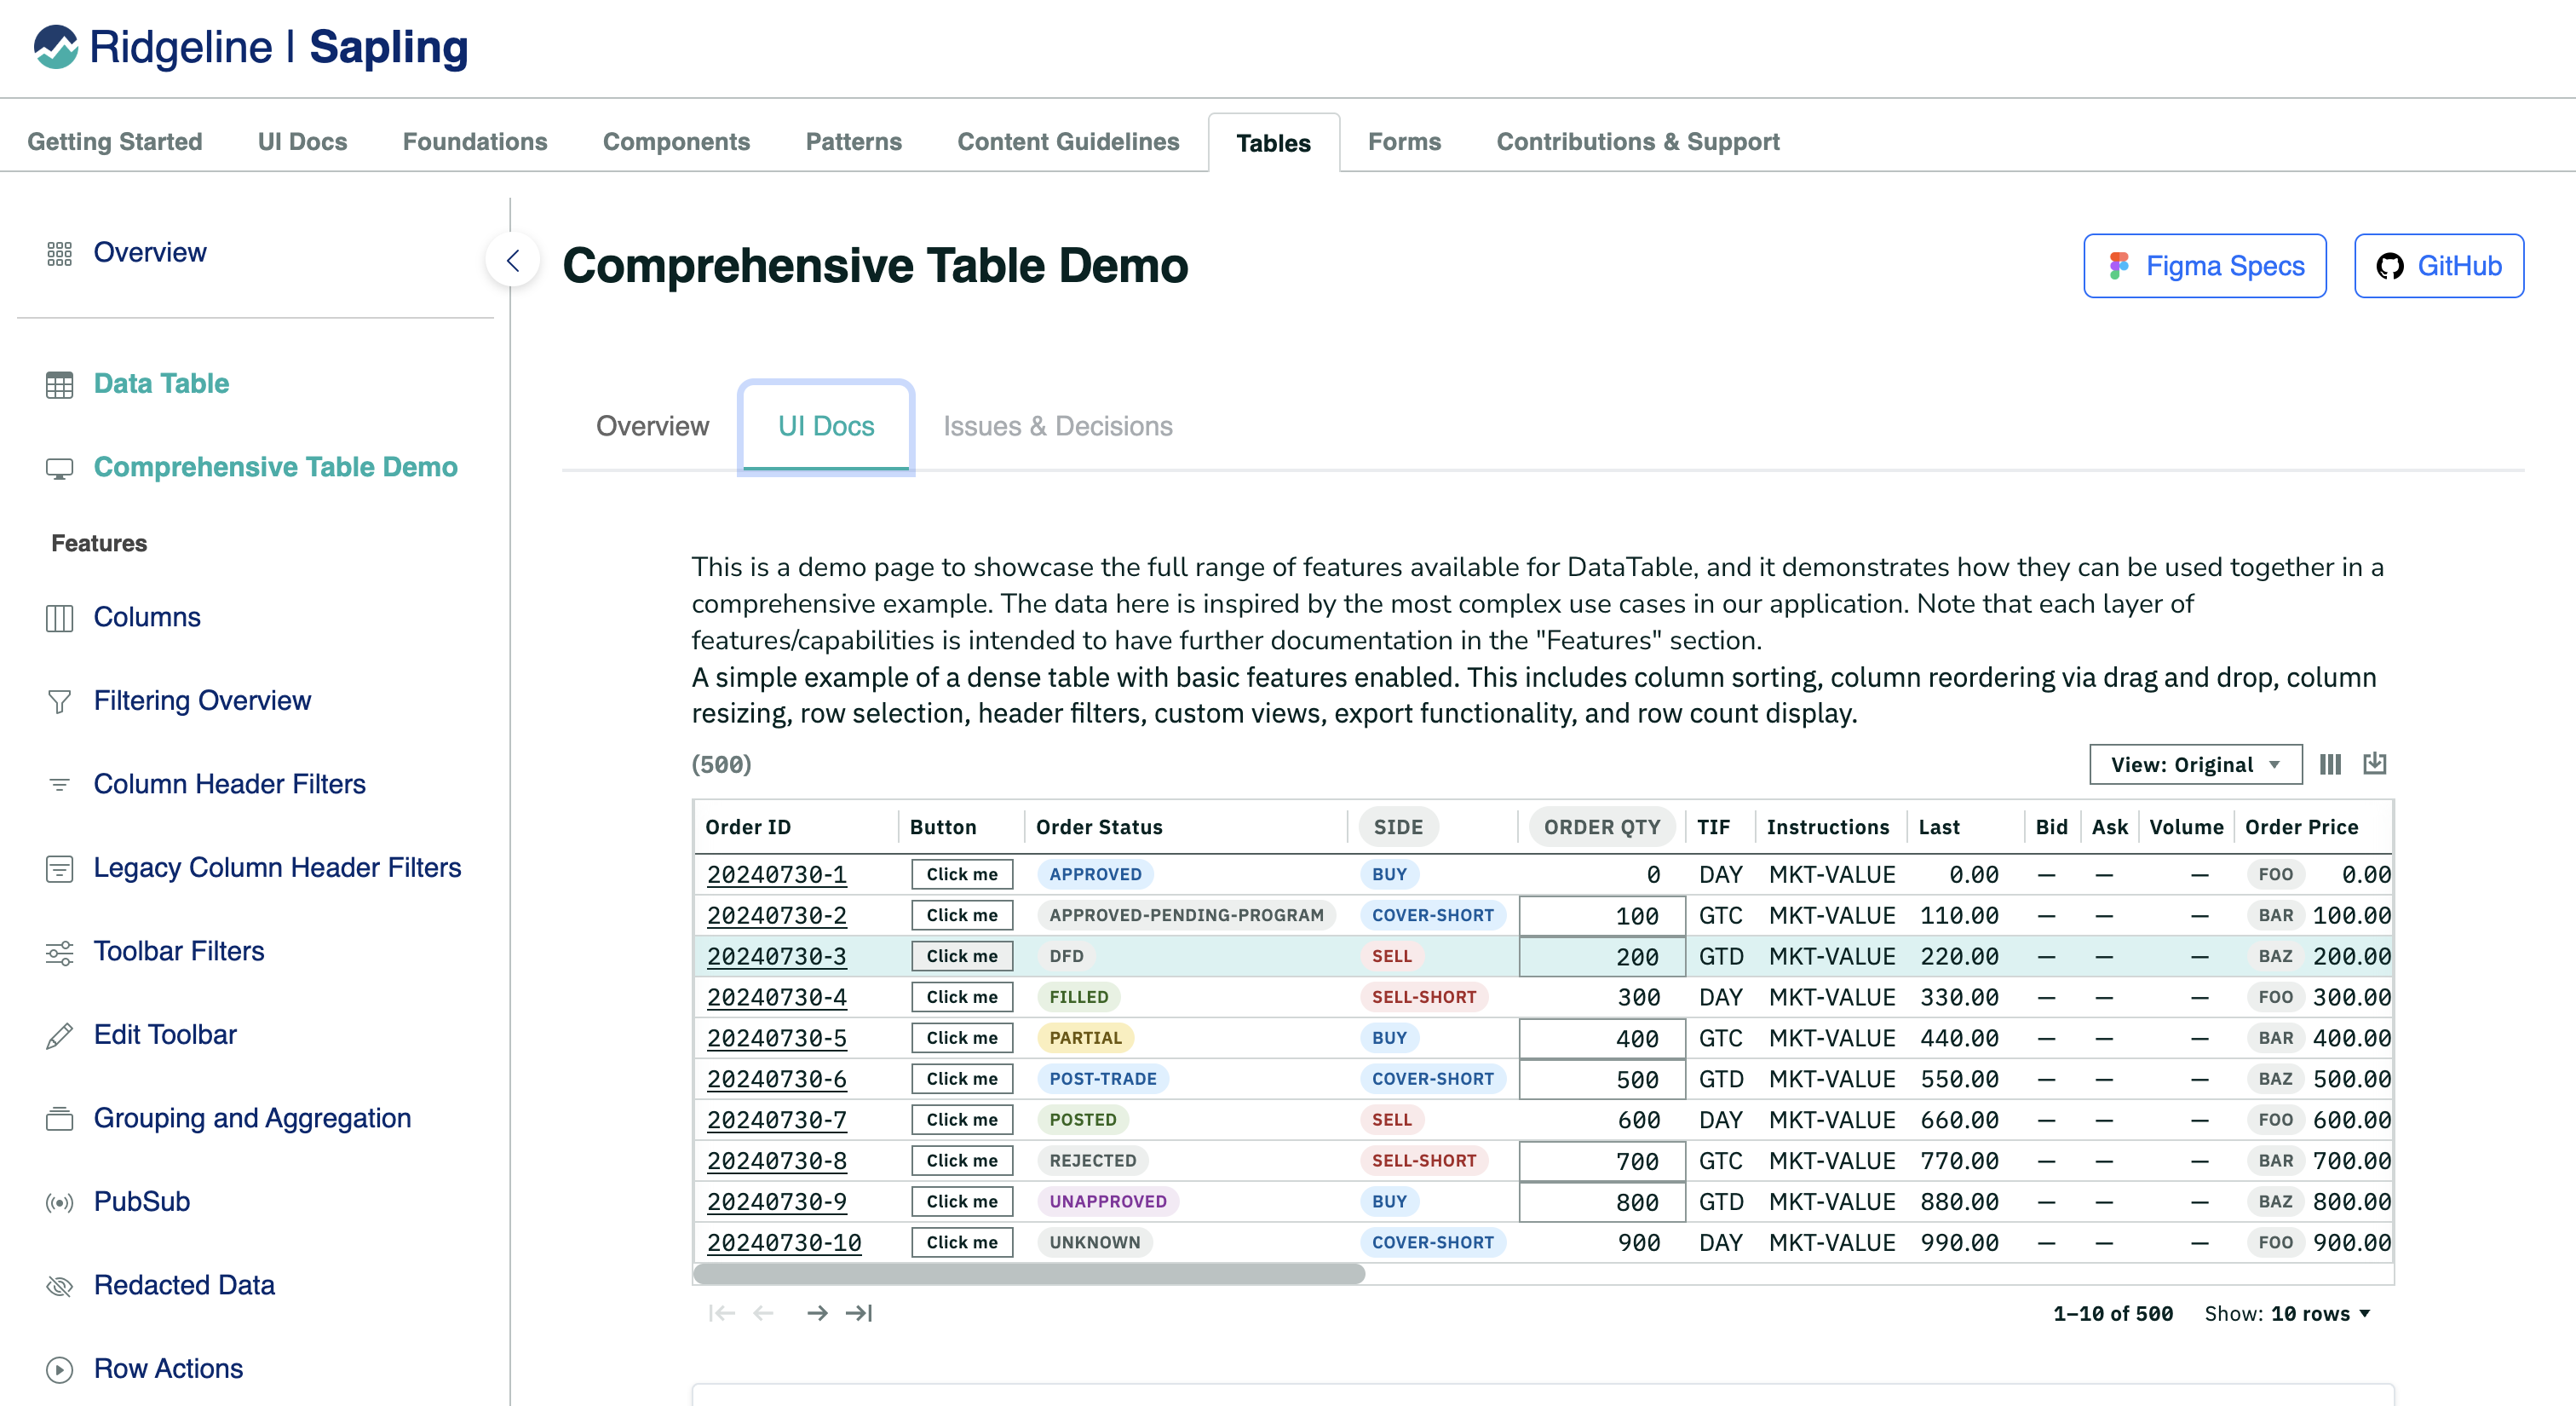The image size is (2576, 1406).
Task: Click the Filtering Overview funnel icon
Action: [x=59, y=701]
